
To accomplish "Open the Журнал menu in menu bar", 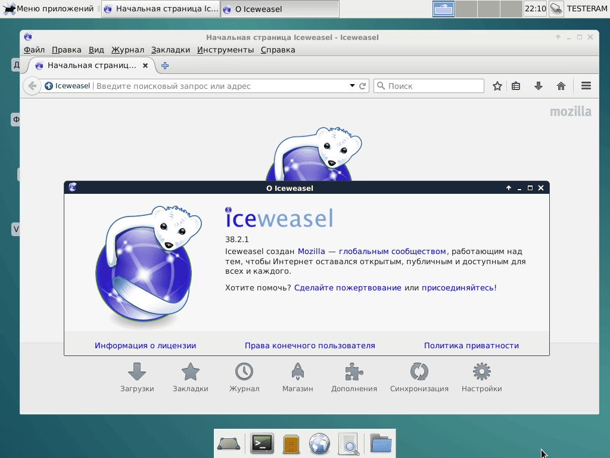I will point(127,50).
